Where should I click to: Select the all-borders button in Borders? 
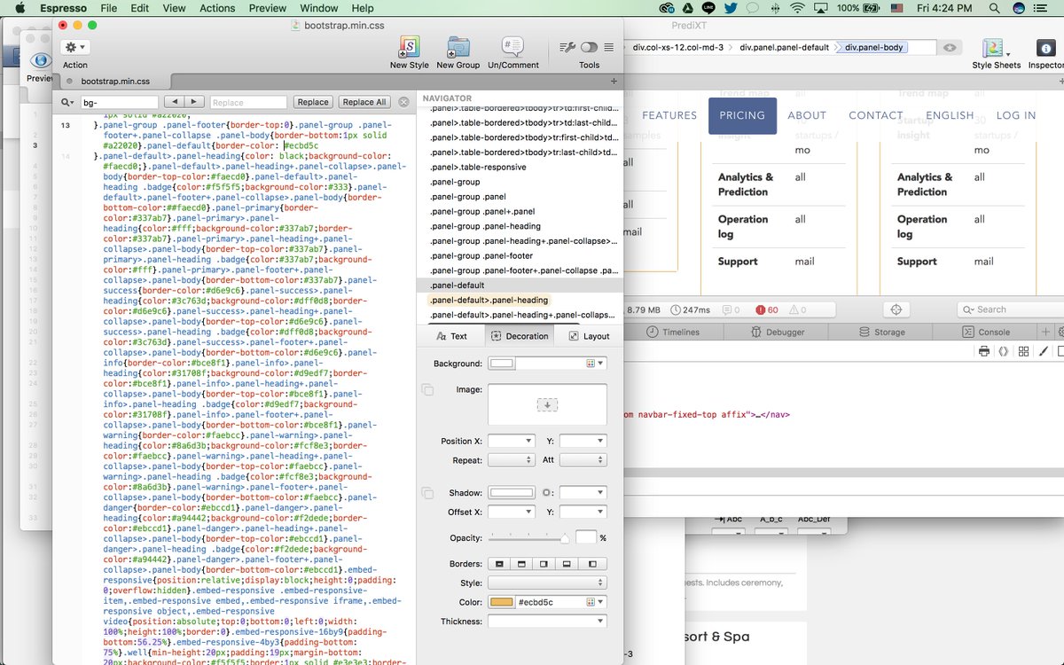click(x=499, y=564)
